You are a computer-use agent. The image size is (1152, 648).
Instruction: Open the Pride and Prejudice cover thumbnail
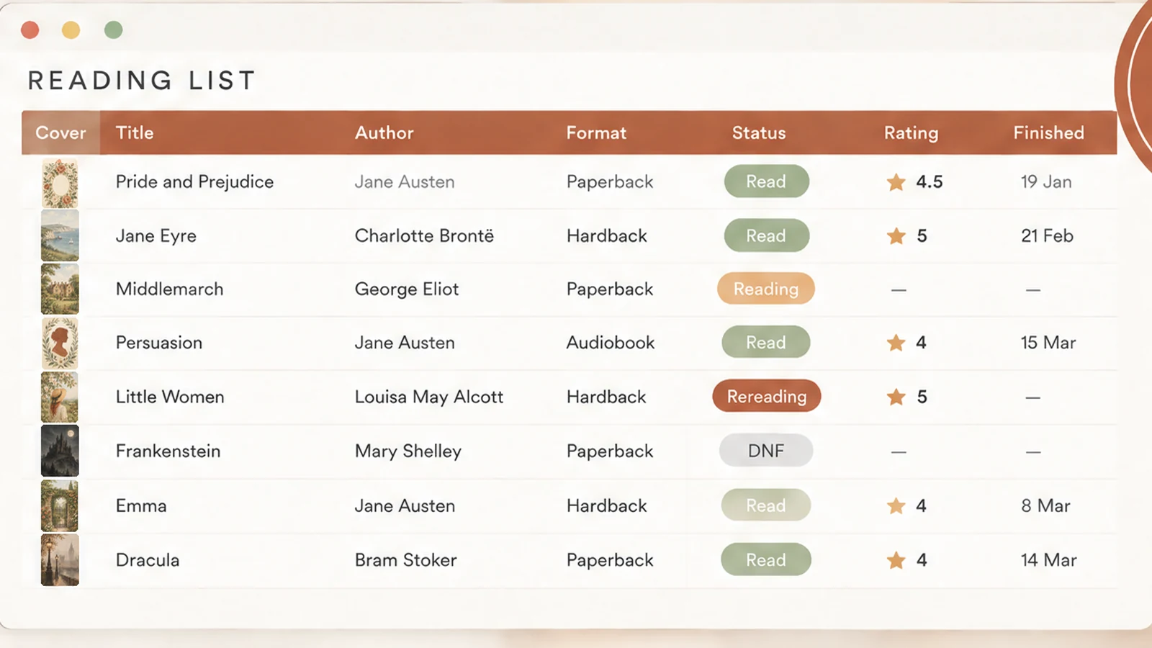pyautogui.click(x=60, y=183)
